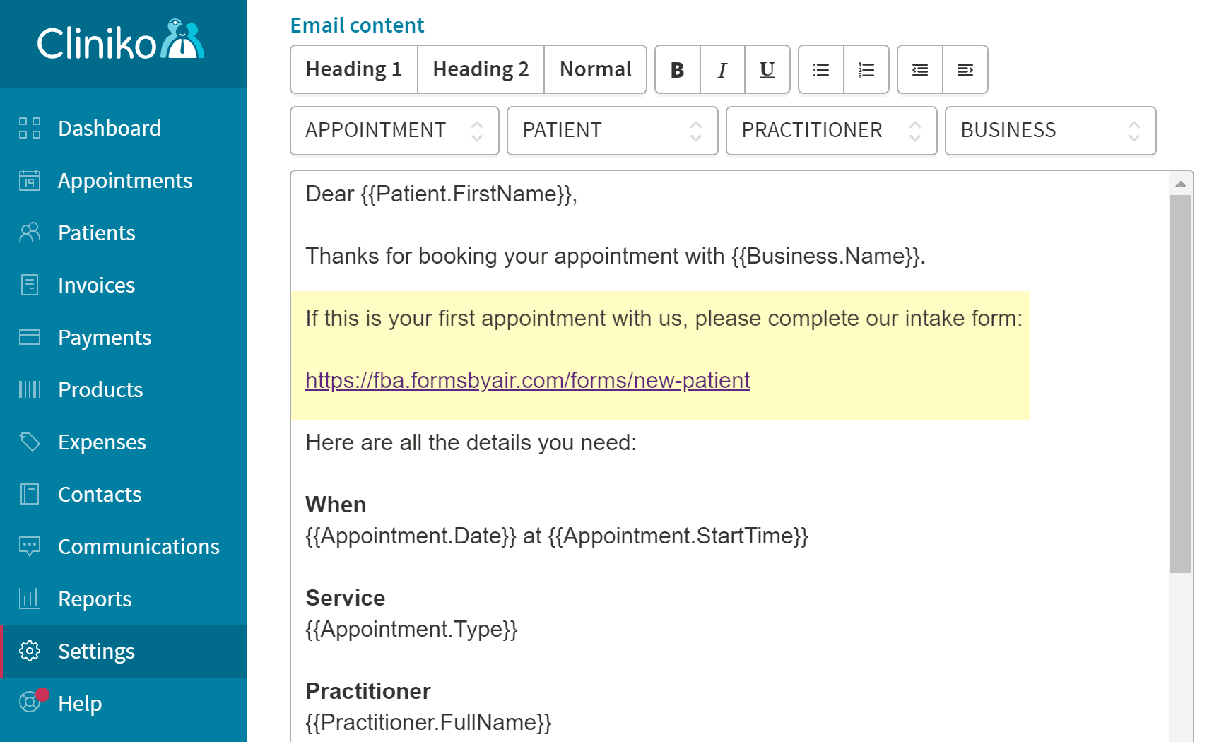
Task: Increase text indent
Action: coord(965,69)
